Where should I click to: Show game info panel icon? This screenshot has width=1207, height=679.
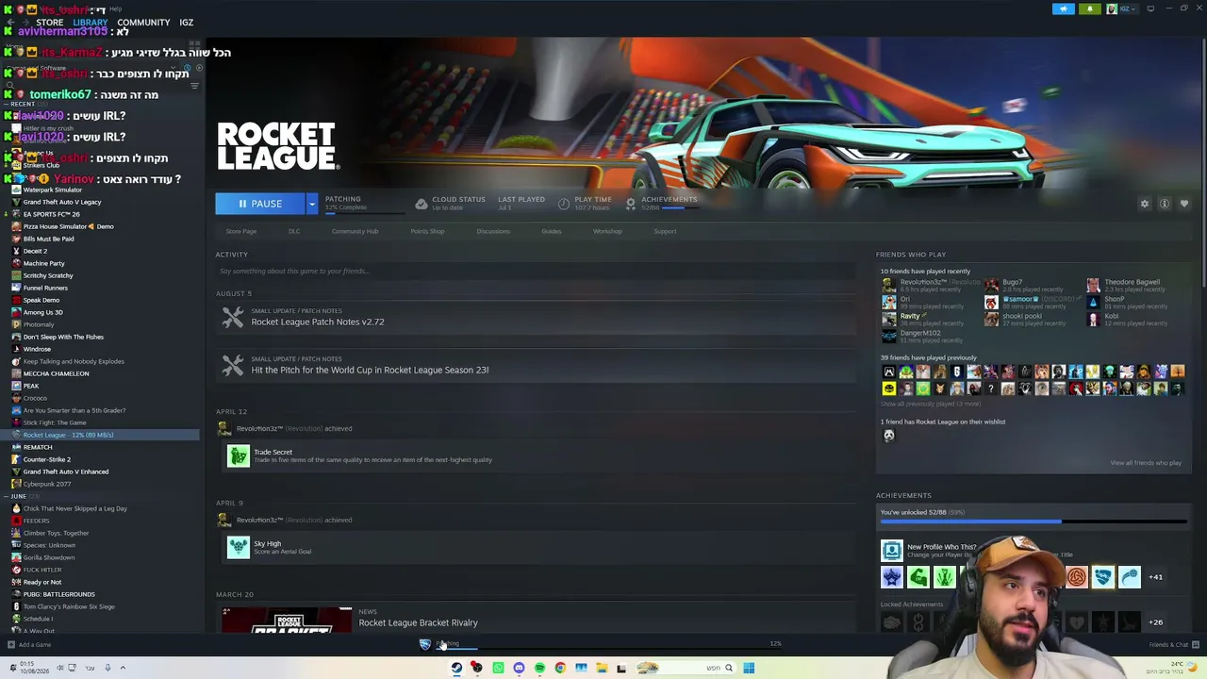[1165, 204]
